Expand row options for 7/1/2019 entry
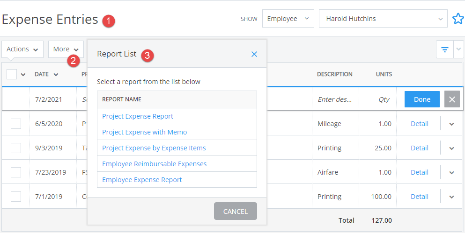465x233 pixels. click(x=452, y=197)
